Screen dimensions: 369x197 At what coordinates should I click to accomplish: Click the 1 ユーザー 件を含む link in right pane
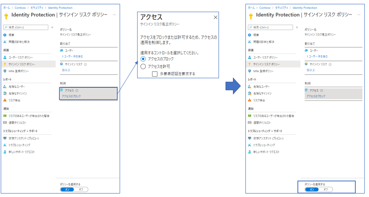pyautogui.click(x=317, y=57)
